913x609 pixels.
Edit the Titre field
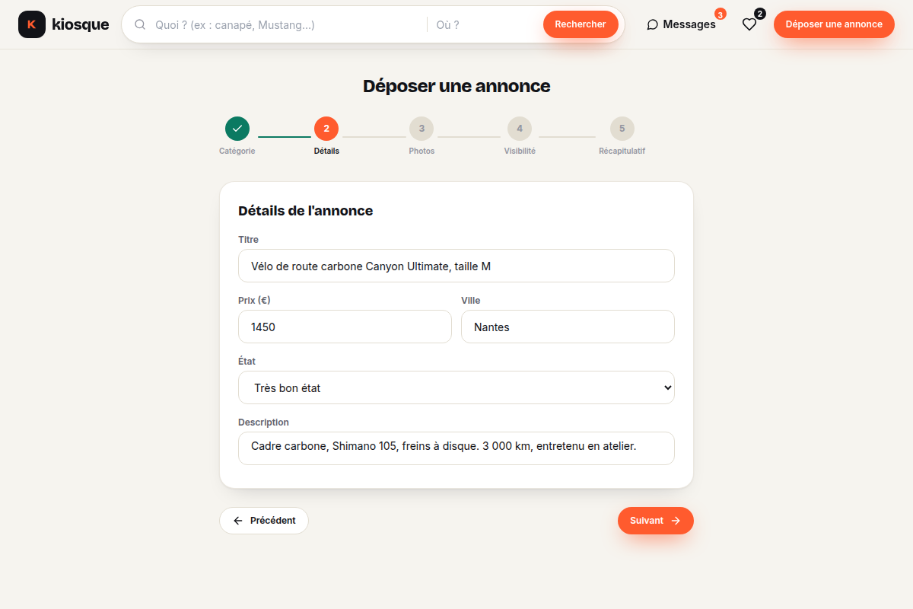456,266
